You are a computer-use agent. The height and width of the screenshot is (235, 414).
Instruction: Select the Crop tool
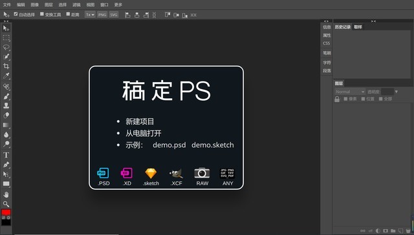(6, 66)
